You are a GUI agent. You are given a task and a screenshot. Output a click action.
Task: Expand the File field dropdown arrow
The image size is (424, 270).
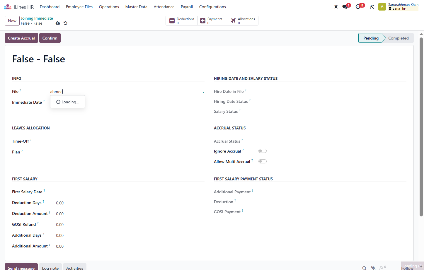(x=203, y=92)
